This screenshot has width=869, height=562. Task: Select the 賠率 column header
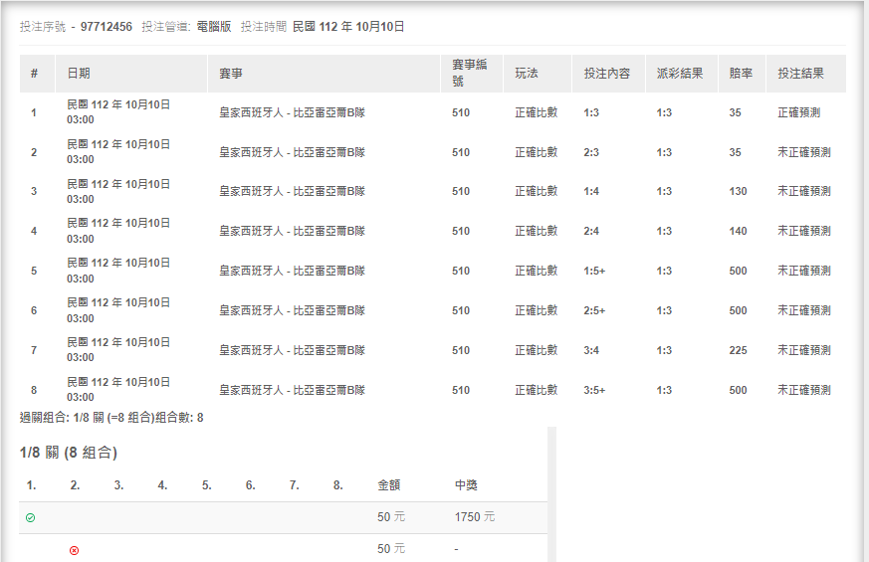[741, 73]
